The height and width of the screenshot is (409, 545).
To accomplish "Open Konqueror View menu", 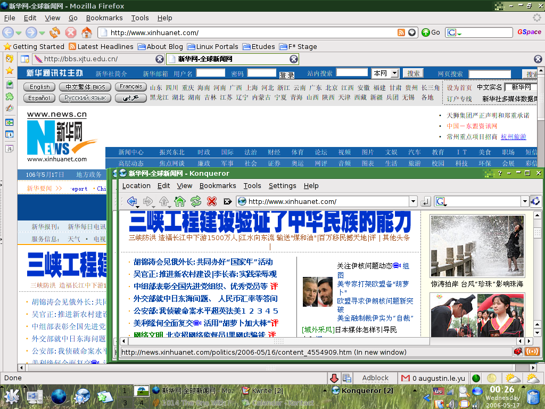I will [x=184, y=186].
